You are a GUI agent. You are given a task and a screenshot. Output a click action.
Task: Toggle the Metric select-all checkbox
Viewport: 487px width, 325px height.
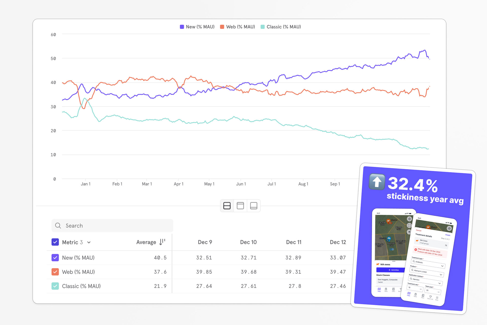click(55, 242)
